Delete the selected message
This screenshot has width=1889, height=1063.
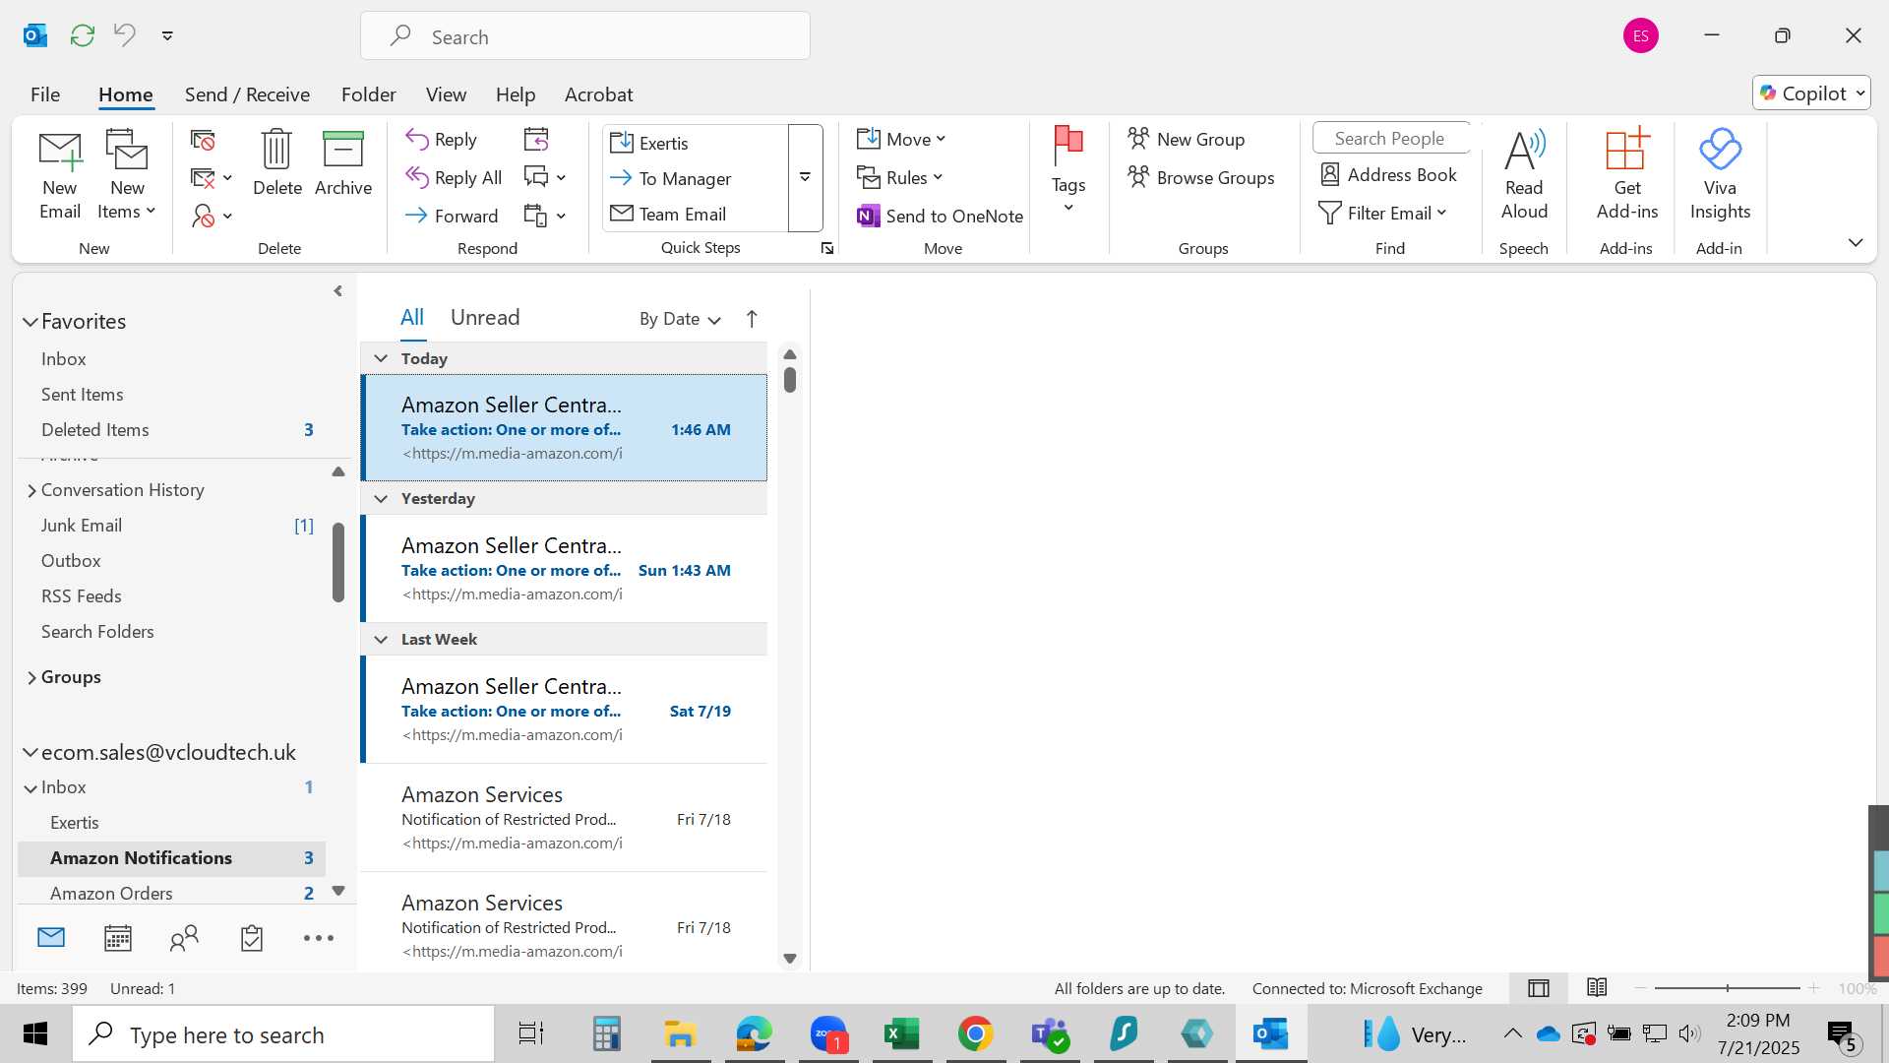[x=276, y=163]
